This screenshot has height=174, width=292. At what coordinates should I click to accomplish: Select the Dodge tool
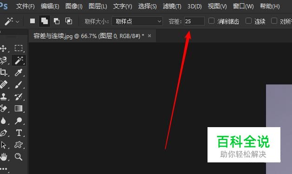click(x=19, y=121)
